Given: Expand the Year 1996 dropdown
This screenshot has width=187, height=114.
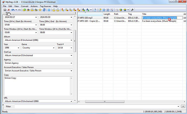Looking at the screenshot, I should click(x=18, y=48).
